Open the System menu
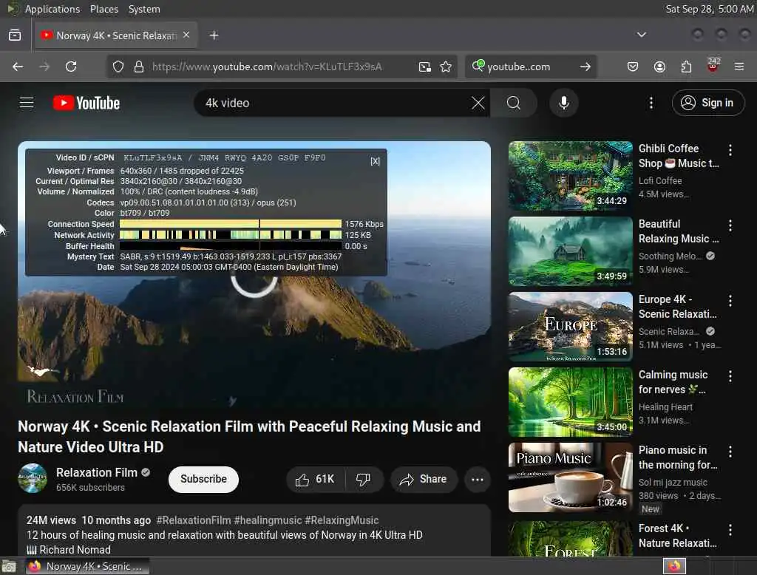The width and height of the screenshot is (757, 575). 144,9
